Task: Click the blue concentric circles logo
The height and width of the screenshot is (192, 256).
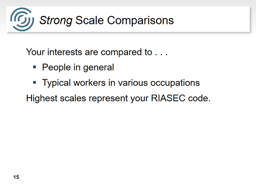Action: coord(22,19)
